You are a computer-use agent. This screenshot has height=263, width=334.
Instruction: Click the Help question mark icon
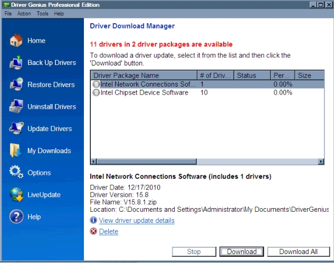click(x=16, y=217)
